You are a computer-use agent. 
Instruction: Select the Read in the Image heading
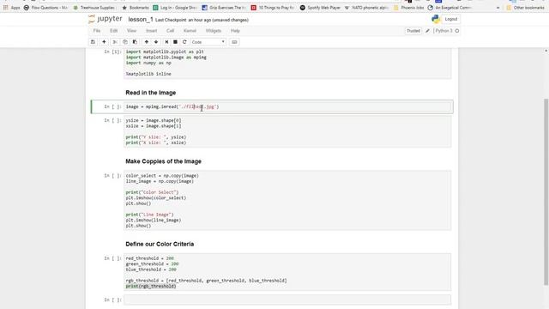151,93
